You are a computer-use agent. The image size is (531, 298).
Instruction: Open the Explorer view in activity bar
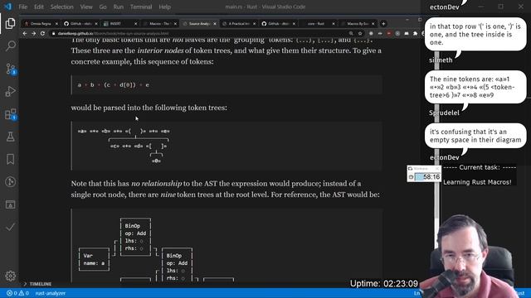10,23
